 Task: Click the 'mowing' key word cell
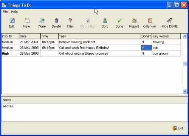[166, 42]
